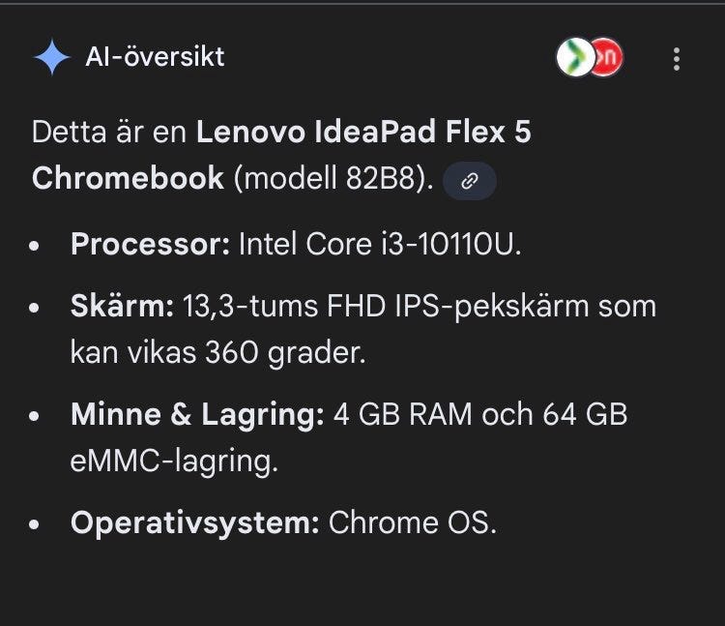Click the blue AI sparkle icon

point(51,58)
